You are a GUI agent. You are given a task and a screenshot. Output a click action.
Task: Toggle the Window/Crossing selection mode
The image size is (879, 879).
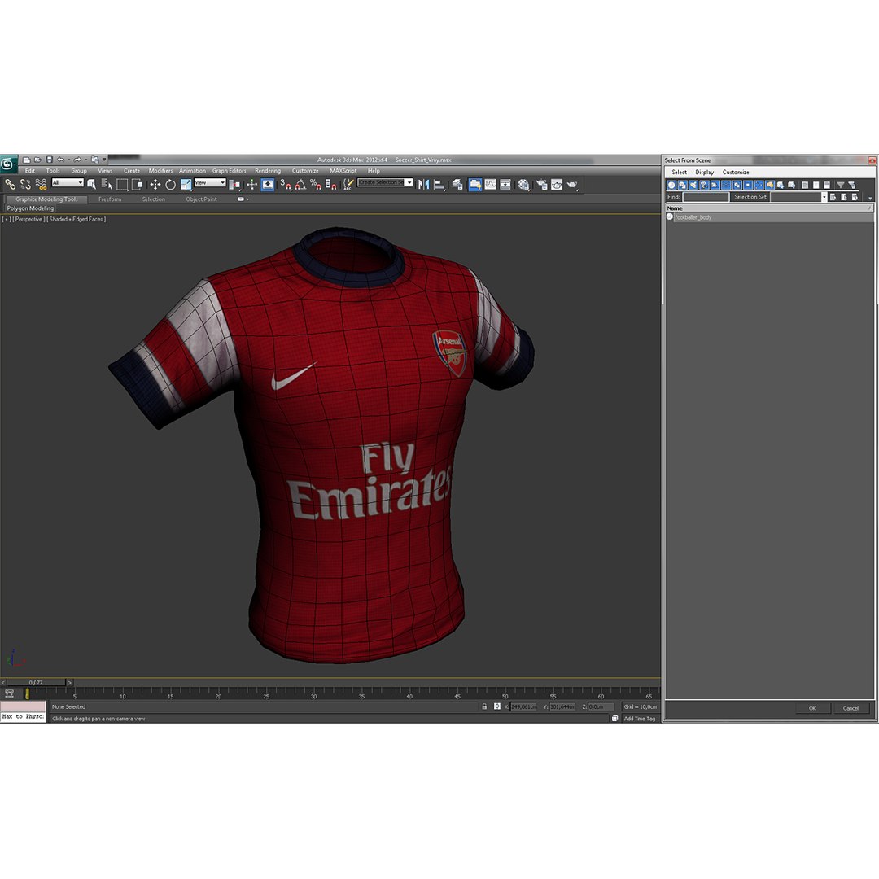[138, 184]
